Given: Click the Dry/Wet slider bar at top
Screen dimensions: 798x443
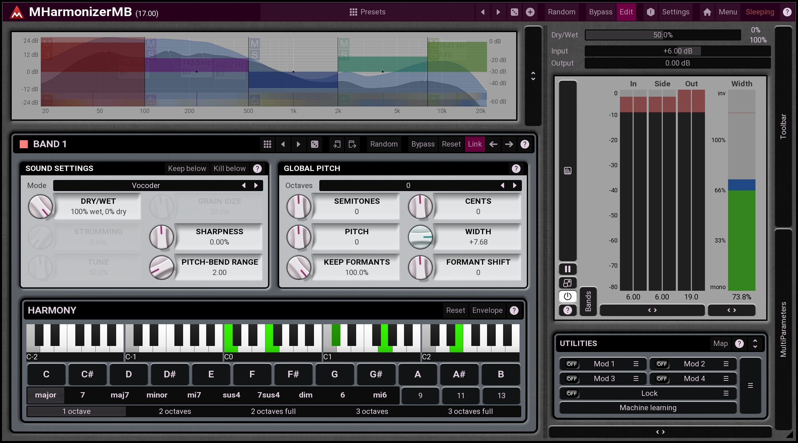Looking at the screenshot, I should pyautogui.click(x=662, y=35).
